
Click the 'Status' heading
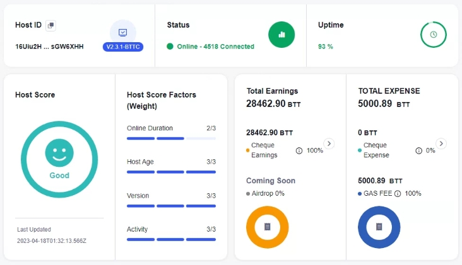click(178, 25)
